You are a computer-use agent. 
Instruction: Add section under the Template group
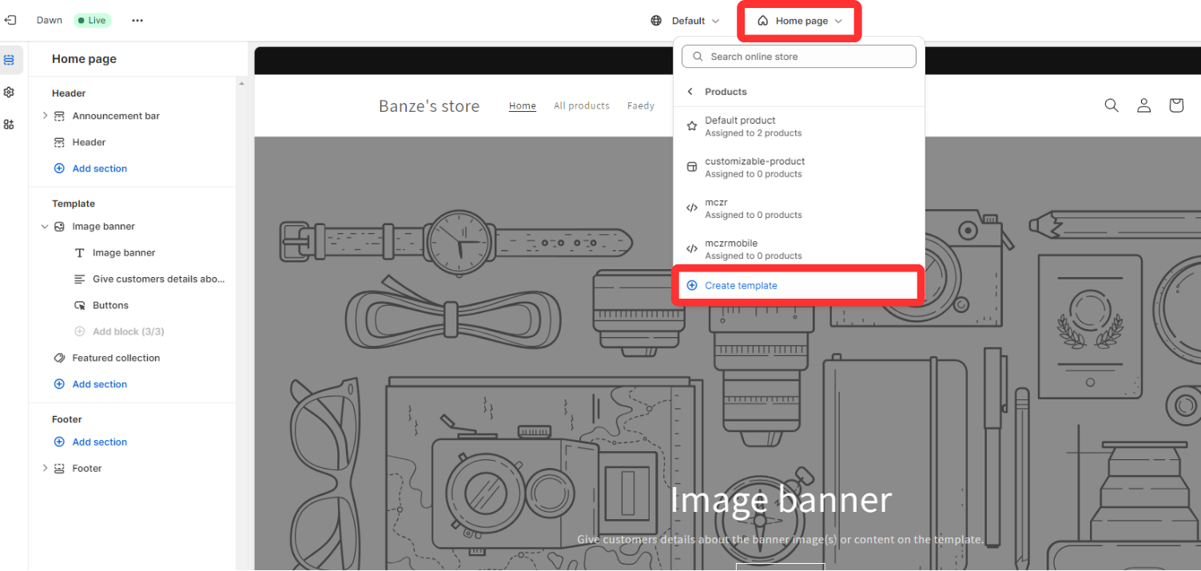(x=100, y=384)
